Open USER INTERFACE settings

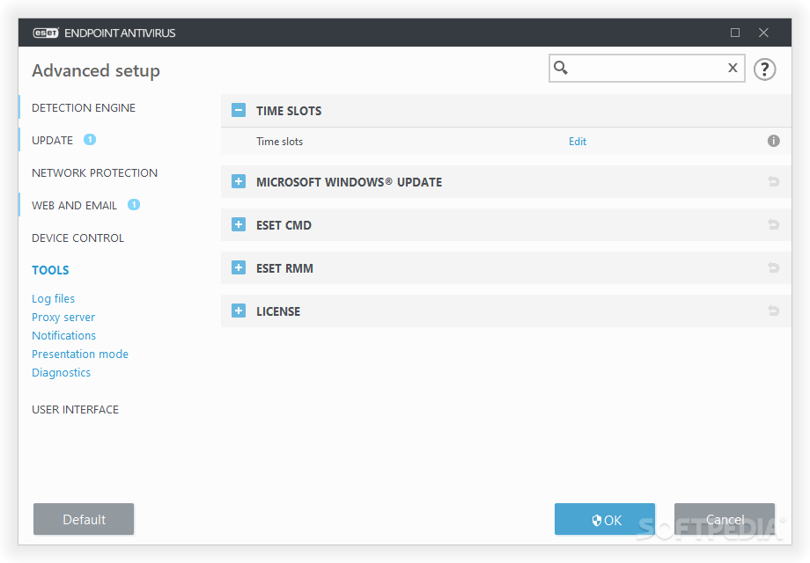pos(76,409)
